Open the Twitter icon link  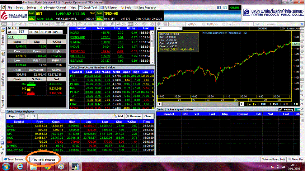(225, 8)
